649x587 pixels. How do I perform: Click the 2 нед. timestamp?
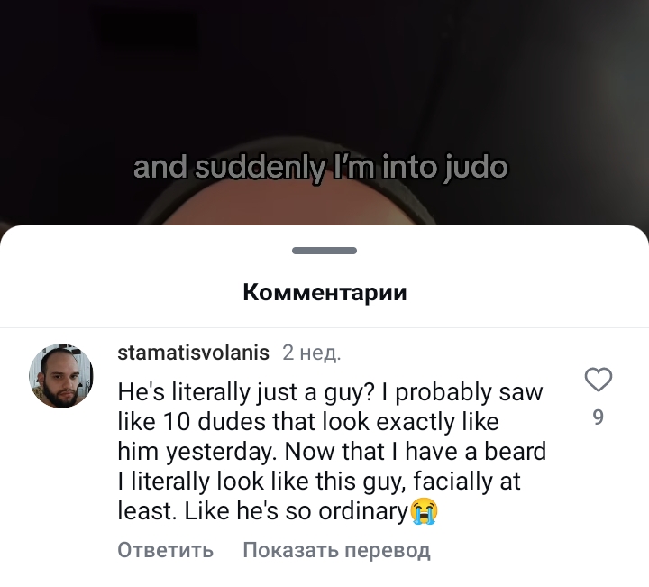pyautogui.click(x=312, y=353)
